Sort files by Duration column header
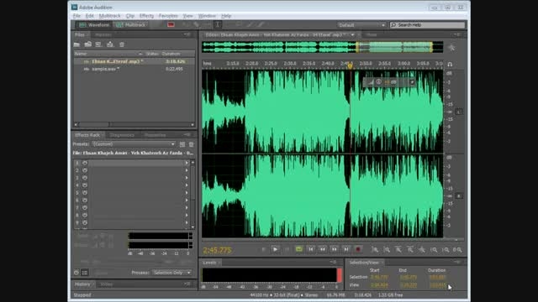 point(171,54)
